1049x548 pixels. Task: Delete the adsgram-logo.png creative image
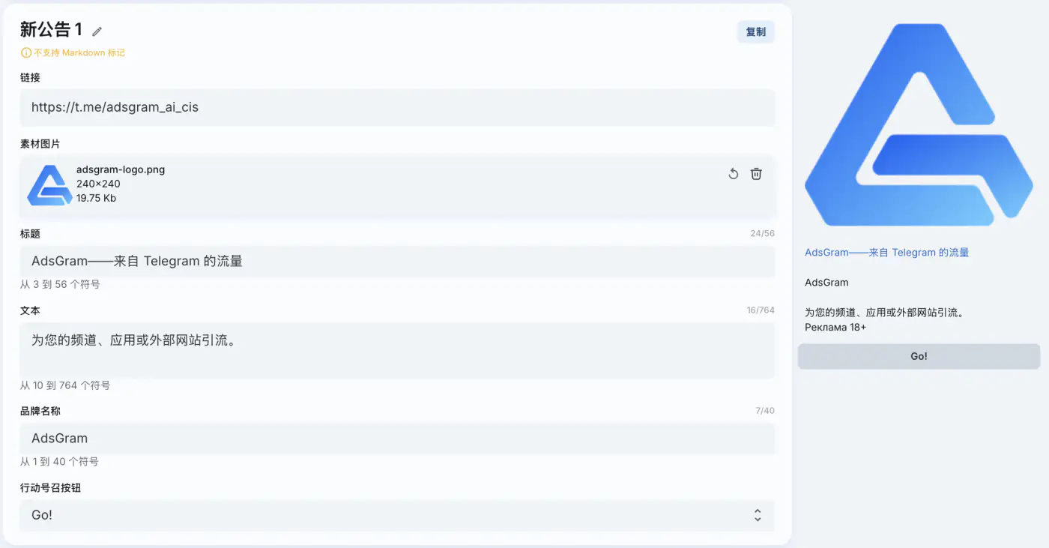(757, 174)
